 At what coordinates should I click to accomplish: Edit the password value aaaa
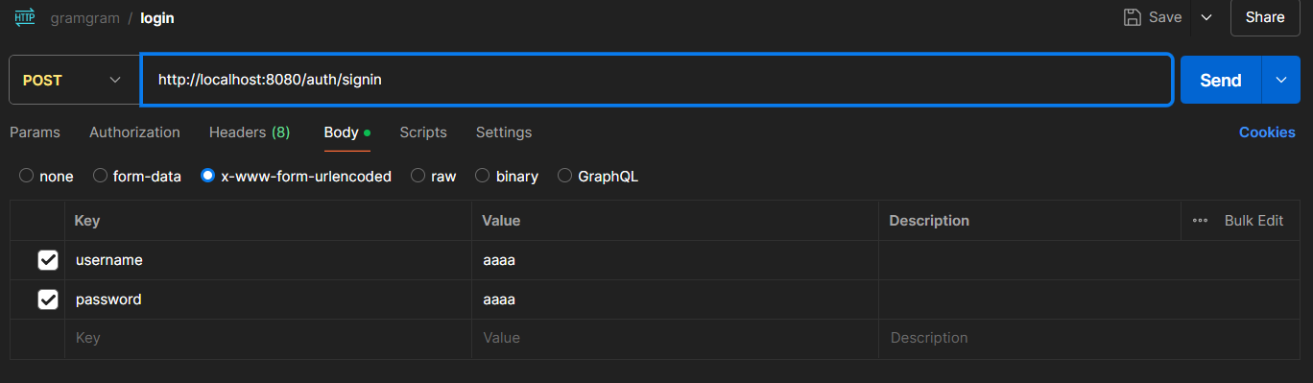click(675, 299)
